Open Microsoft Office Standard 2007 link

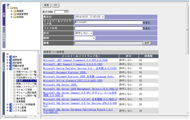73,81
